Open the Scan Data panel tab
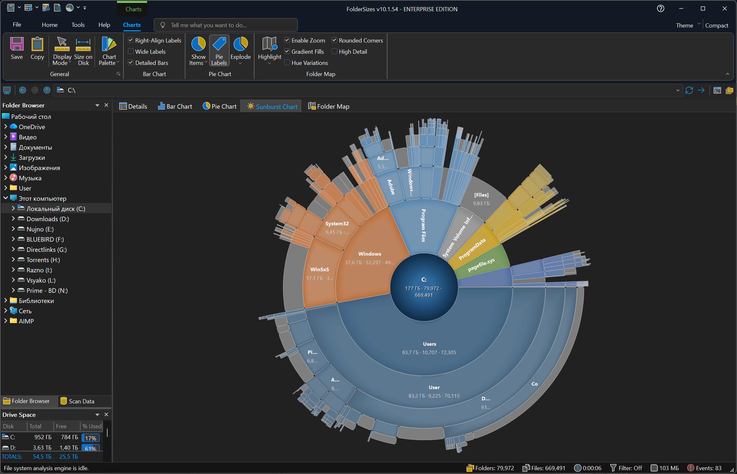Image resolution: width=737 pixels, height=474 pixels. point(78,401)
